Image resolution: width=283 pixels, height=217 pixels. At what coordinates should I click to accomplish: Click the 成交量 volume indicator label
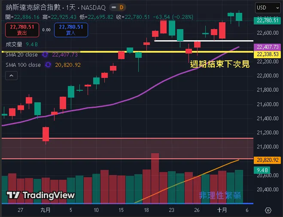click(14, 44)
